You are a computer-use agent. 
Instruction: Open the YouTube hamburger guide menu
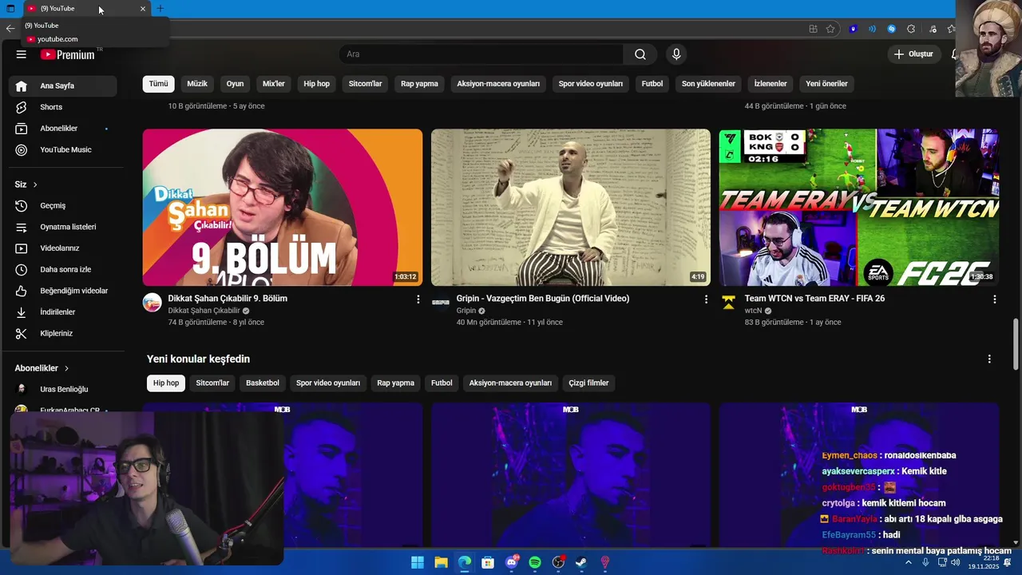point(22,54)
